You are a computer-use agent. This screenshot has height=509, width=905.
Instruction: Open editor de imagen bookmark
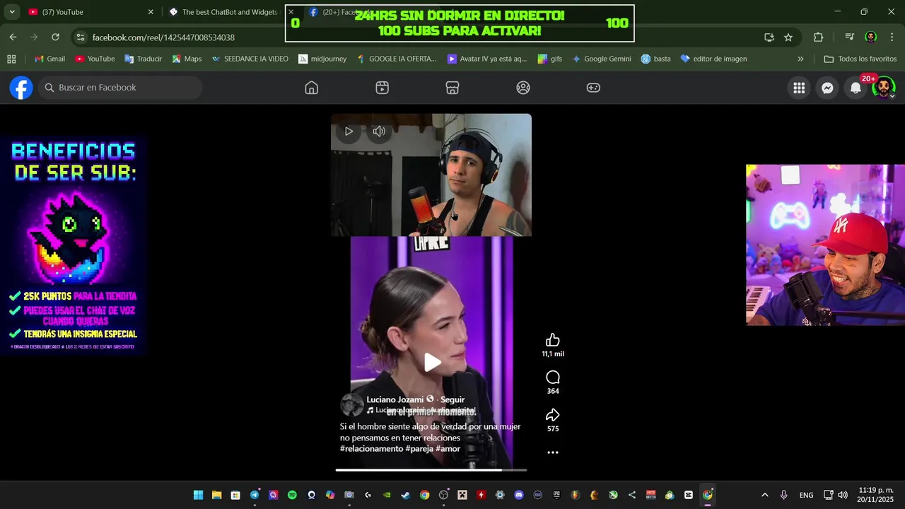point(713,59)
